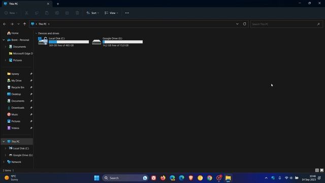325x183 pixels.
Task: Click the Paste icon in the toolbar
Action: click(x=47, y=13)
